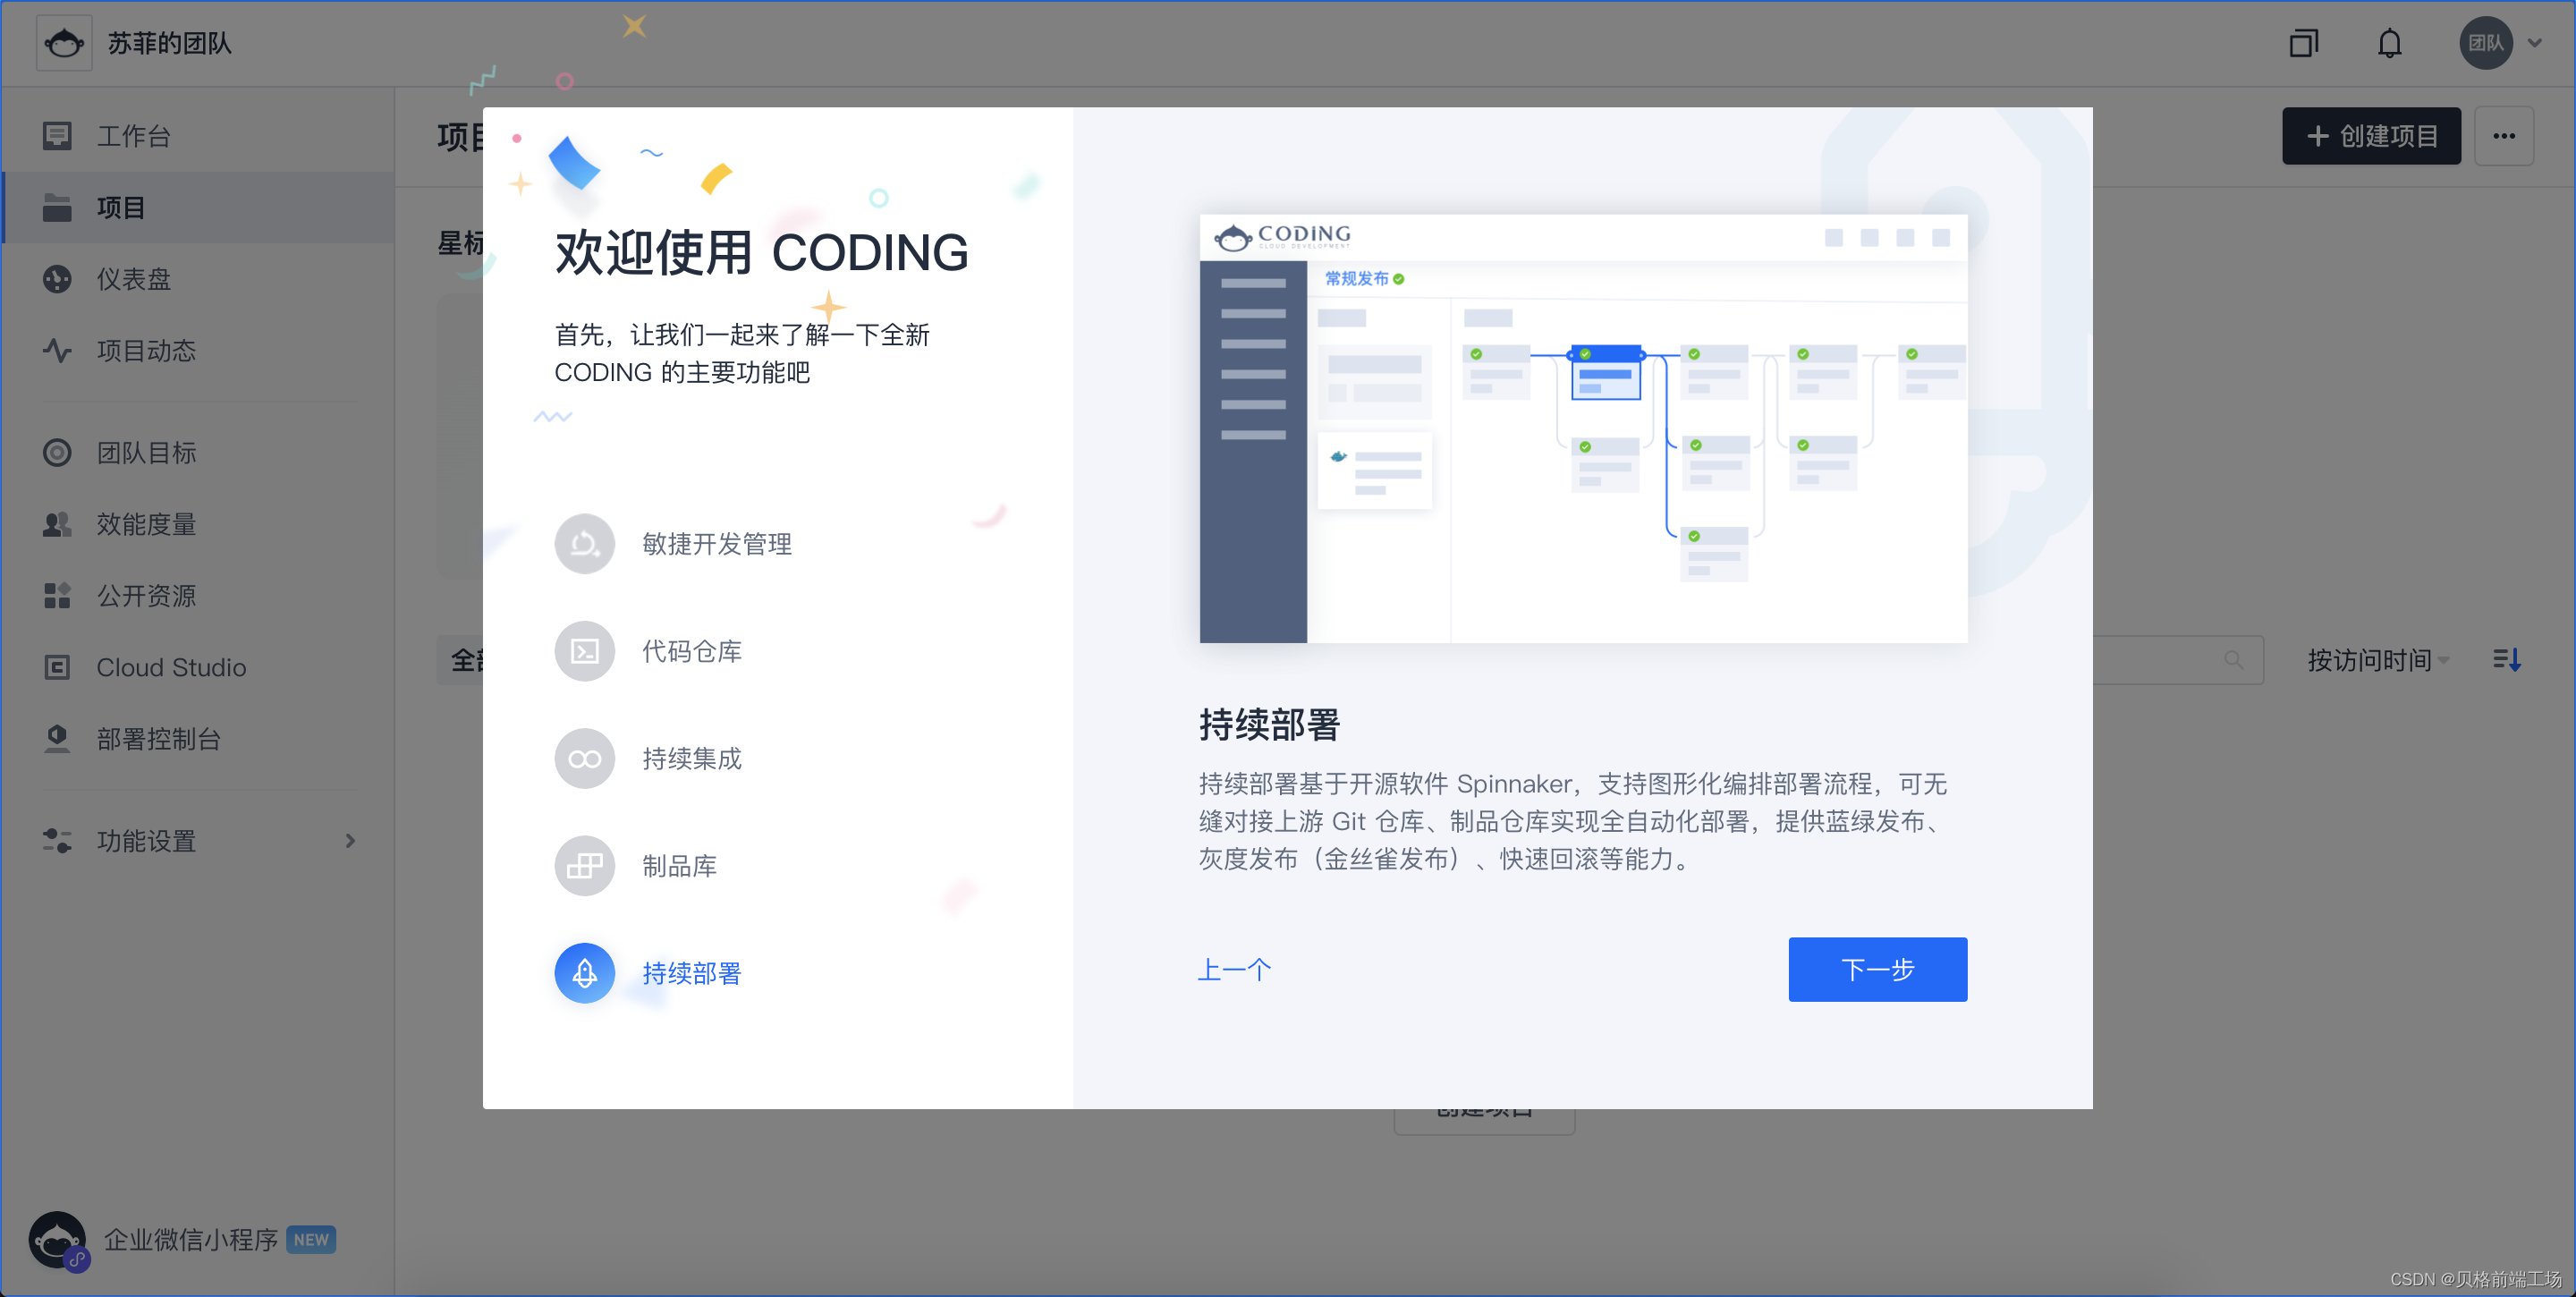
Task: Open Cloud Studio menu label
Action: [x=171, y=667]
